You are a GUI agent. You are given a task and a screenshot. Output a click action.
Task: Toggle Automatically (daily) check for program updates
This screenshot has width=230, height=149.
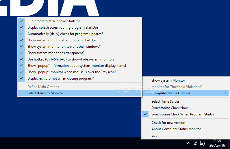[x=80, y=34]
